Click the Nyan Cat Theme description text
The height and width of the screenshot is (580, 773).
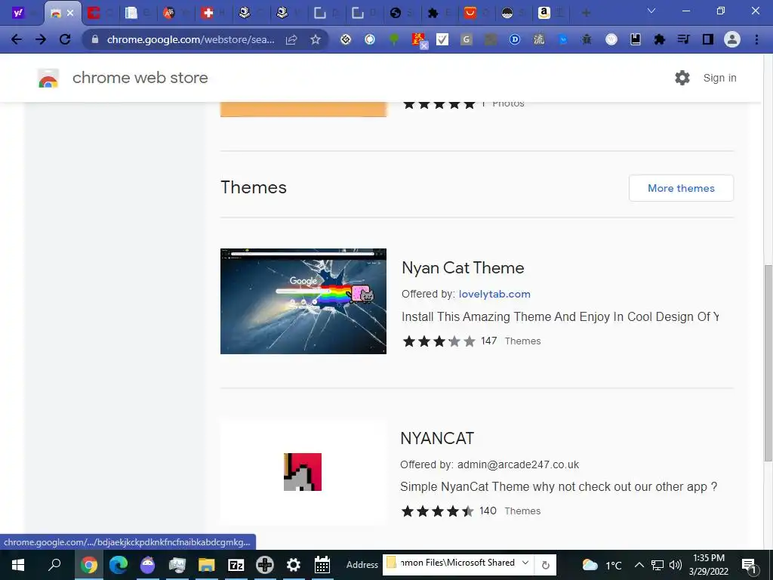pos(560,316)
